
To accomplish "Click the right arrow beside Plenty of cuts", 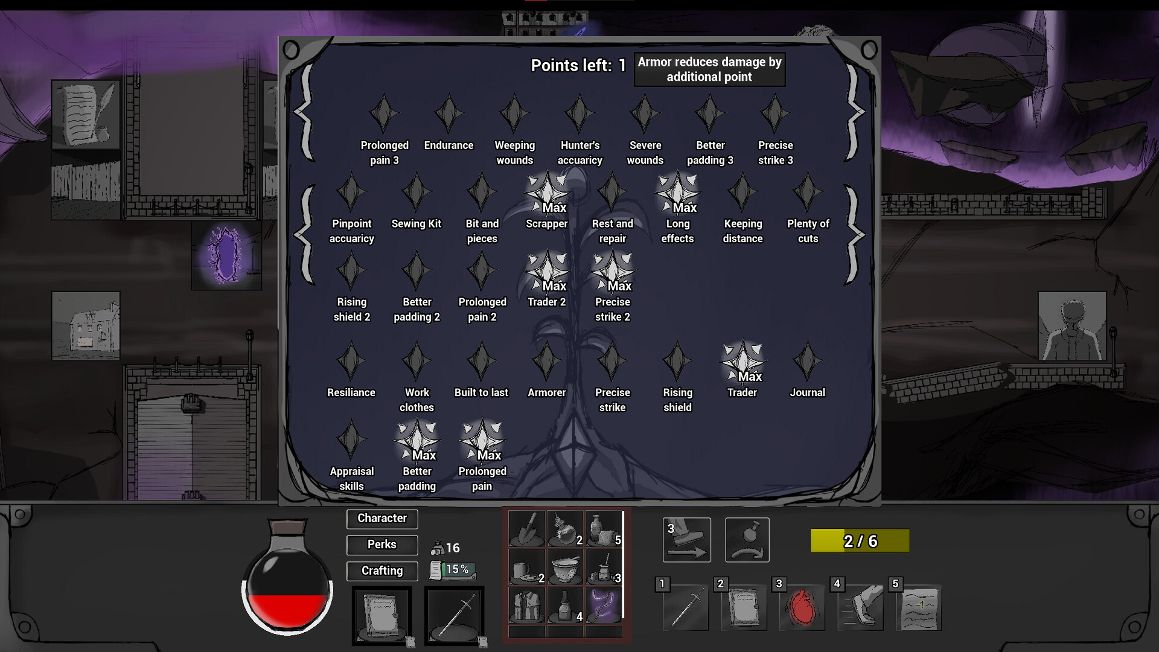I will pyautogui.click(x=855, y=235).
